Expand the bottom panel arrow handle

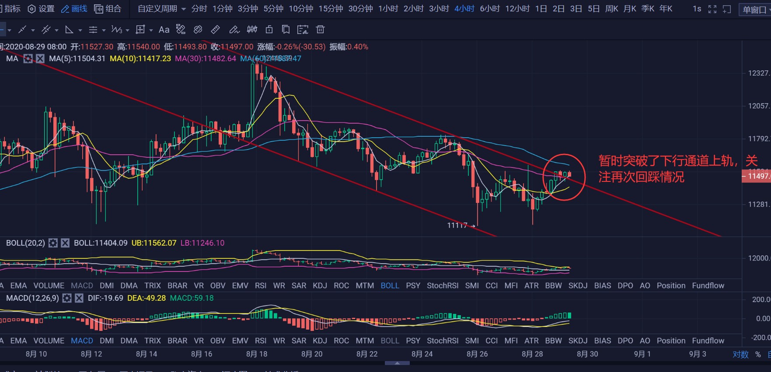click(x=397, y=363)
